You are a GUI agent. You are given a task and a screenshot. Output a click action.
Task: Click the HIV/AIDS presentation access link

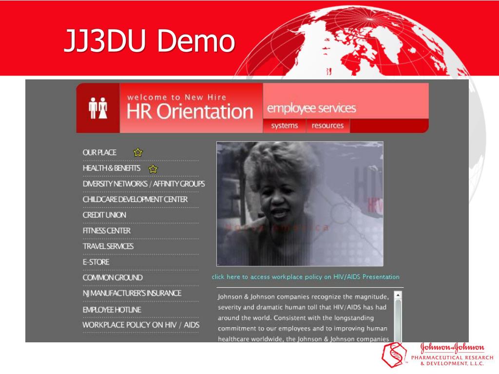(306, 277)
